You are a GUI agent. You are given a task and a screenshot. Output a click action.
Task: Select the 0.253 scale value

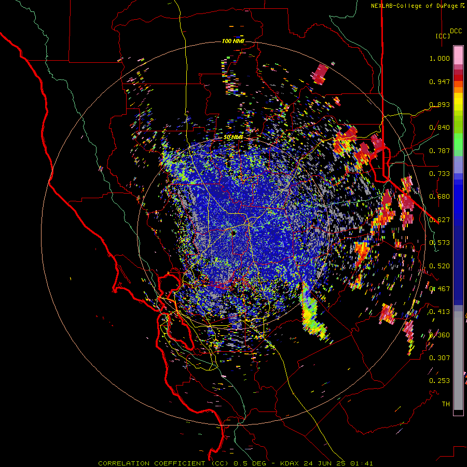[439, 381]
